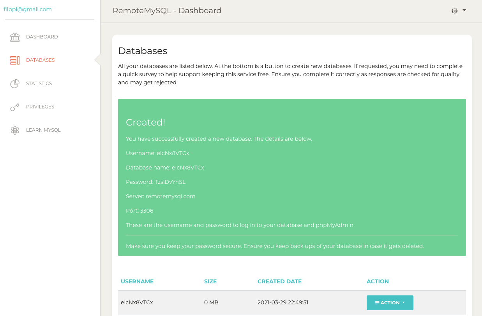This screenshot has height=316, width=482.
Task: Click the Database name: elcNx8VTCx line
Action: (165, 168)
